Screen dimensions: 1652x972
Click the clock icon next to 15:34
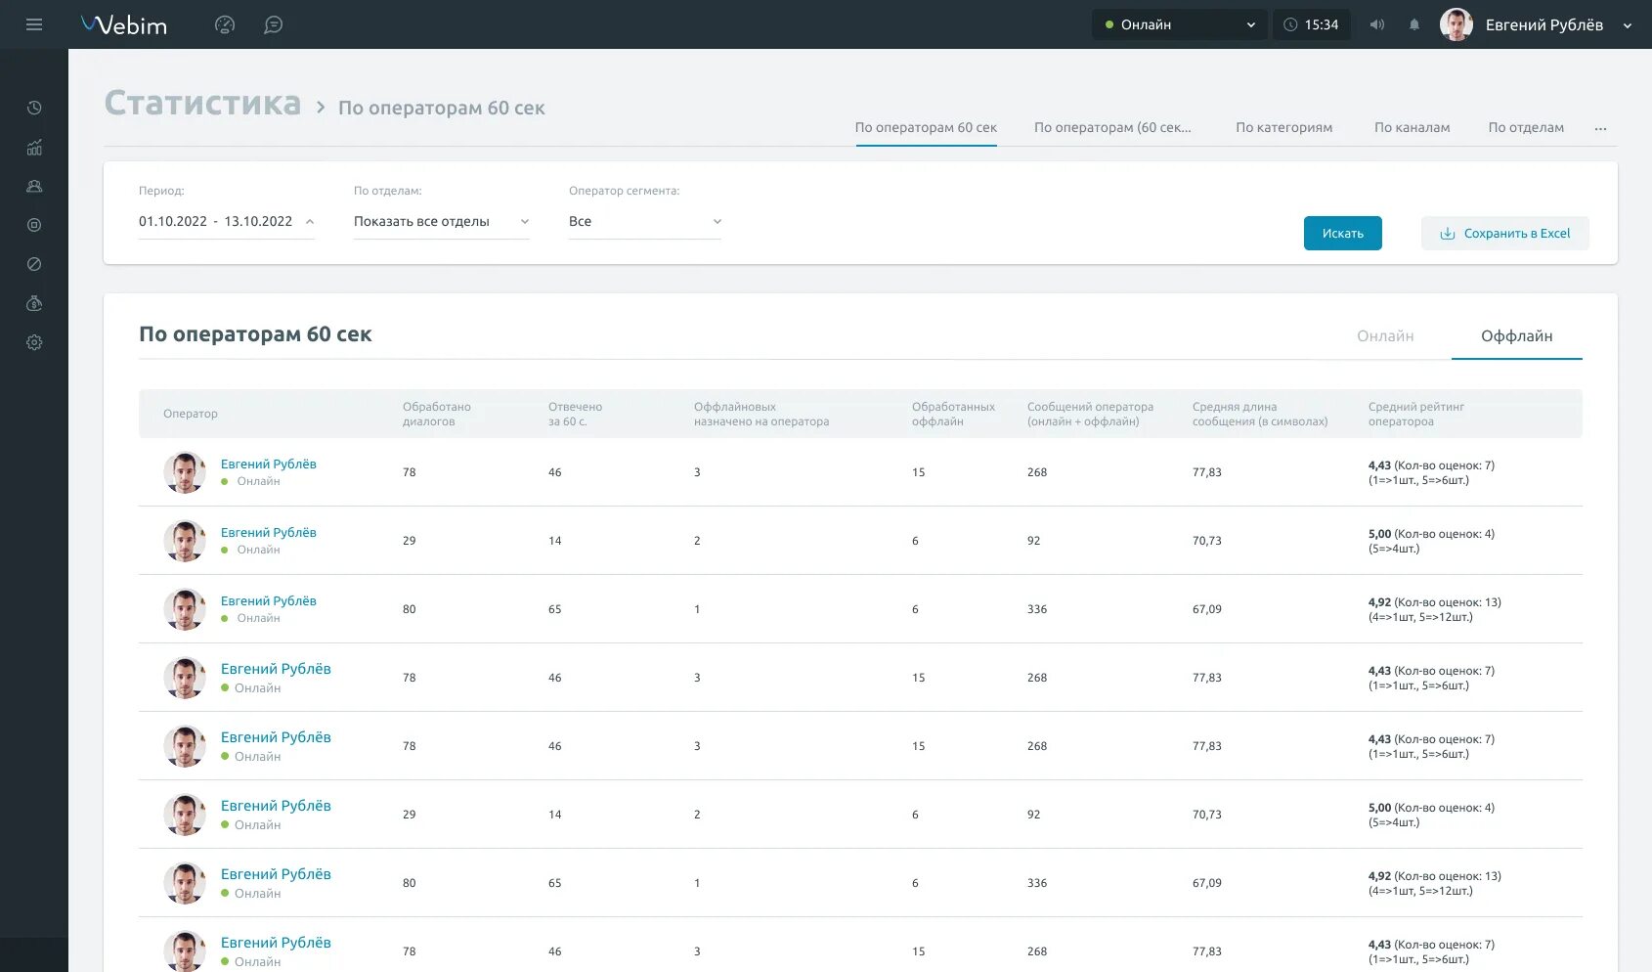click(1290, 24)
